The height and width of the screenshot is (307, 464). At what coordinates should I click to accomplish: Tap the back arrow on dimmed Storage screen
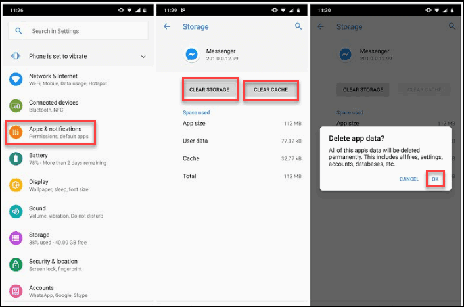pos(321,26)
